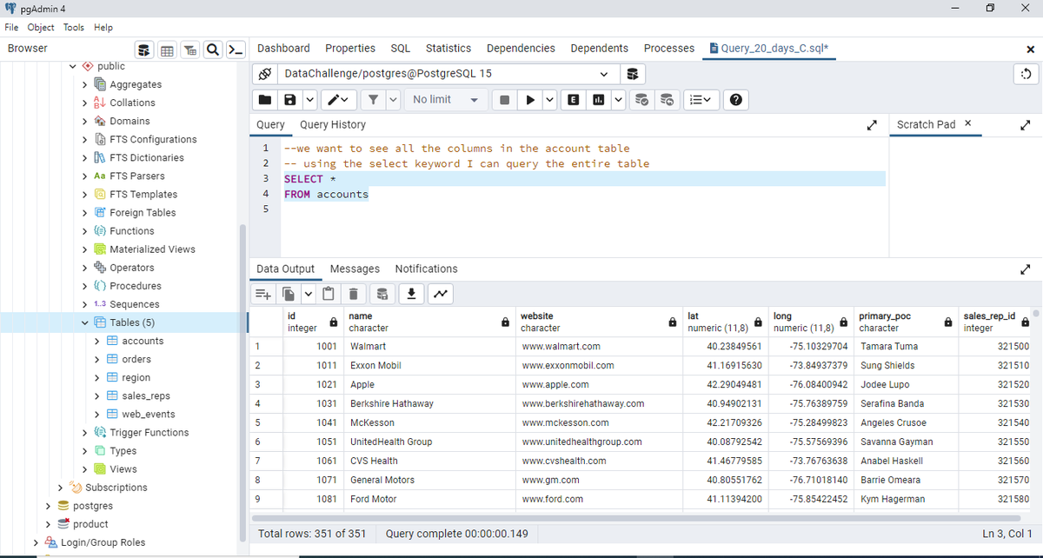The width and height of the screenshot is (1043, 558).
Task: Click the Stop query square button
Action: (504, 100)
